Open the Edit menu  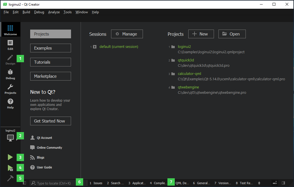click(16, 12)
